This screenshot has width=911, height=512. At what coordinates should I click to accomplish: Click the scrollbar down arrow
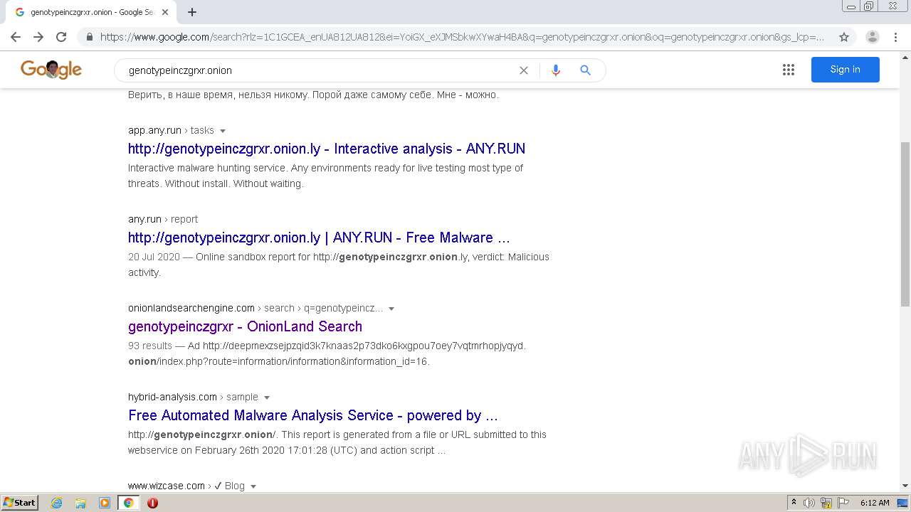coord(905,486)
